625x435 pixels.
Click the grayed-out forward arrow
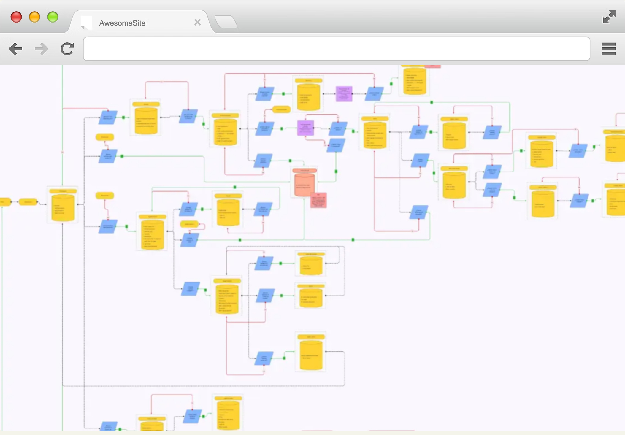coord(41,49)
